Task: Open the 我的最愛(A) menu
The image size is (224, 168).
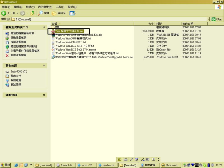Action: point(45,7)
